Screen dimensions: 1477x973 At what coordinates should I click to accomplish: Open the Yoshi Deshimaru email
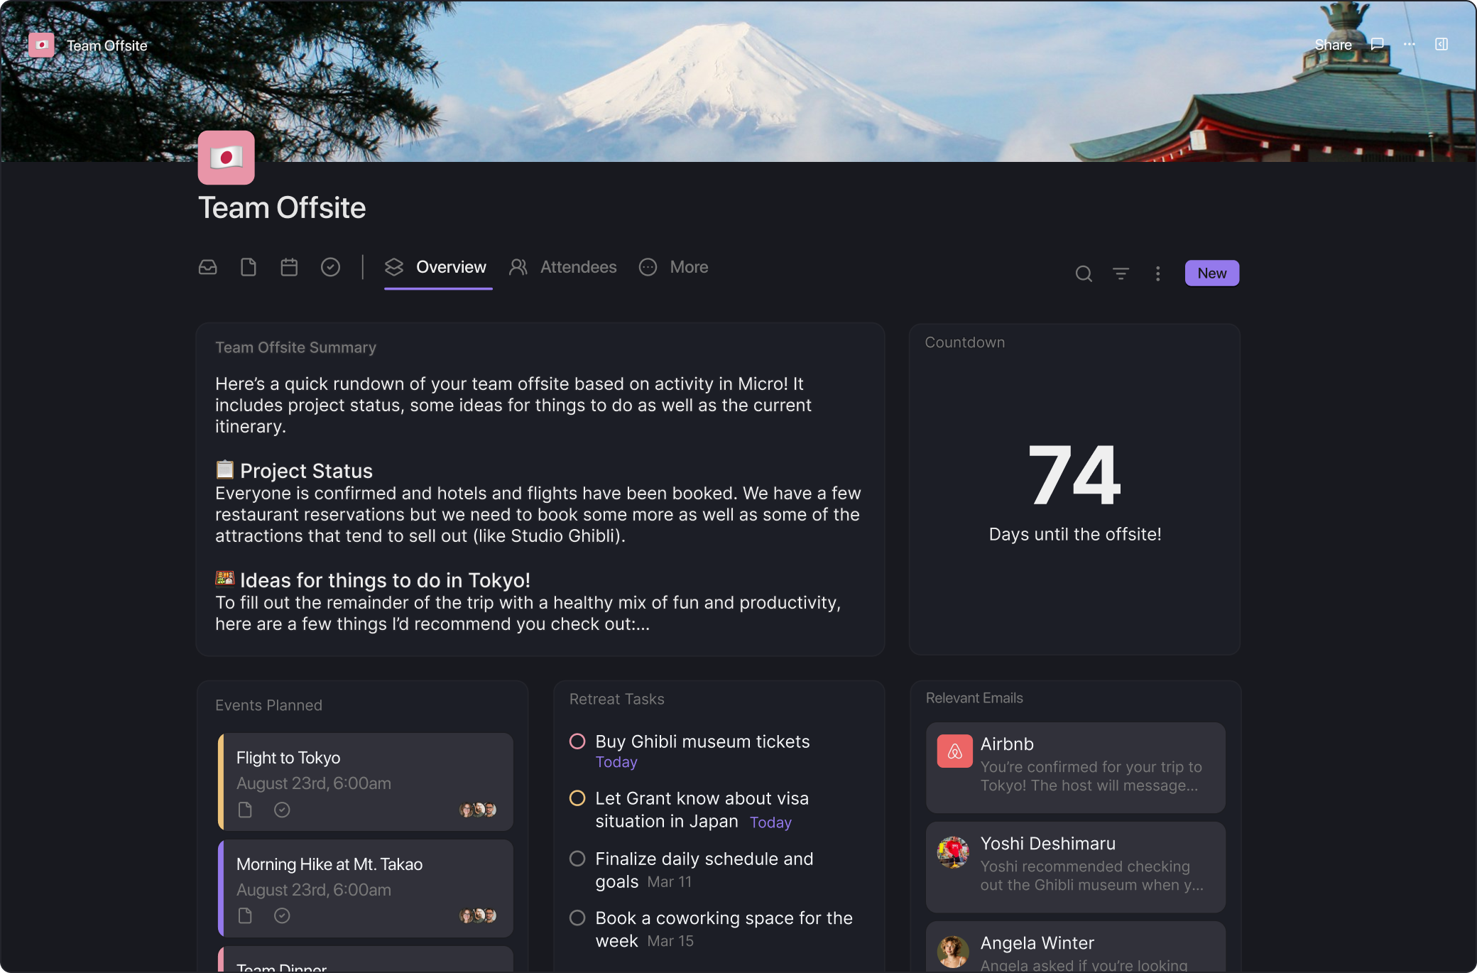[1075, 867]
